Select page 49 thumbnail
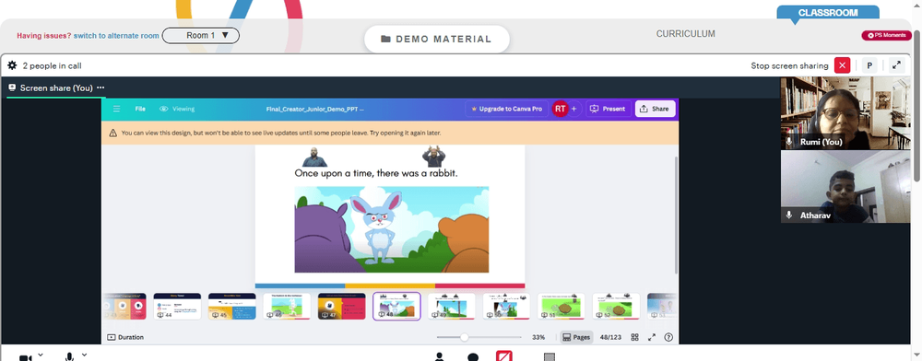The height and width of the screenshot is (361, 922). point(451,306)
